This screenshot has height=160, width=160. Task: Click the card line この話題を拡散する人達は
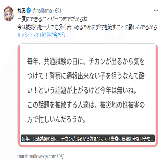(86, 105)
